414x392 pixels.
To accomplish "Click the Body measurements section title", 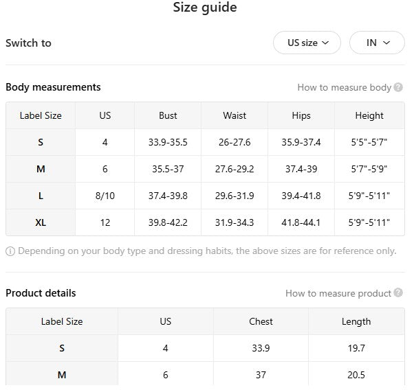I will [53, 87].
